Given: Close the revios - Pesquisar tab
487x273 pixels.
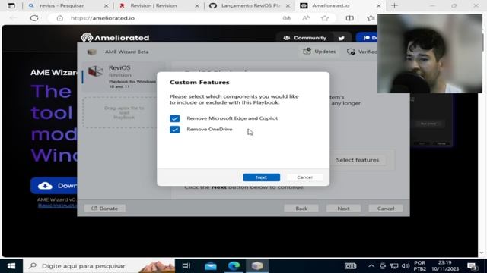Looking at the screenshot, I should coord(107,6).
